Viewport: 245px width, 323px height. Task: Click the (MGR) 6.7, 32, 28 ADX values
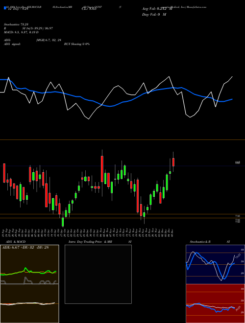click(49, 40)
